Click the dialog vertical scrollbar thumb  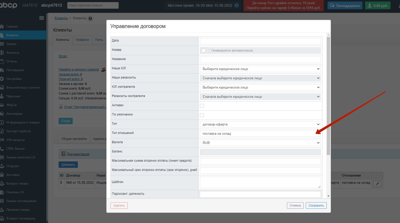[328, 96]
